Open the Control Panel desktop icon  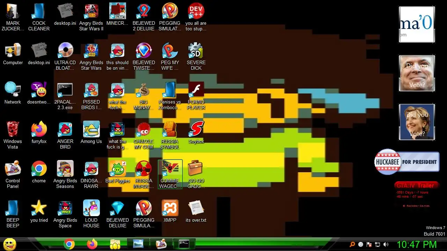click(x=13, y=175)
